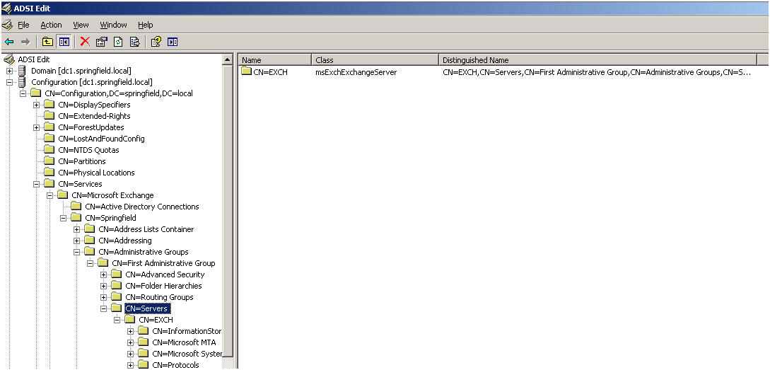Open the Help menu

146,25
